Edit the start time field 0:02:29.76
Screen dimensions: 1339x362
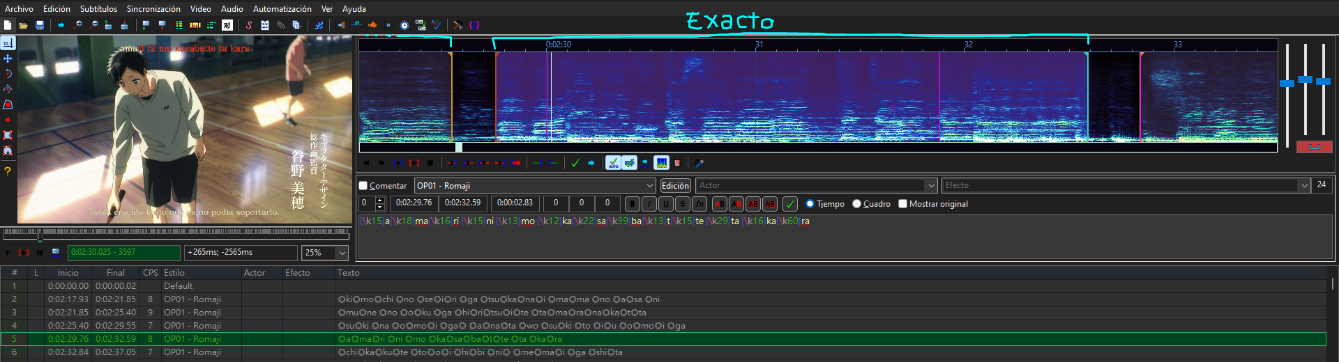coord(414,203)
